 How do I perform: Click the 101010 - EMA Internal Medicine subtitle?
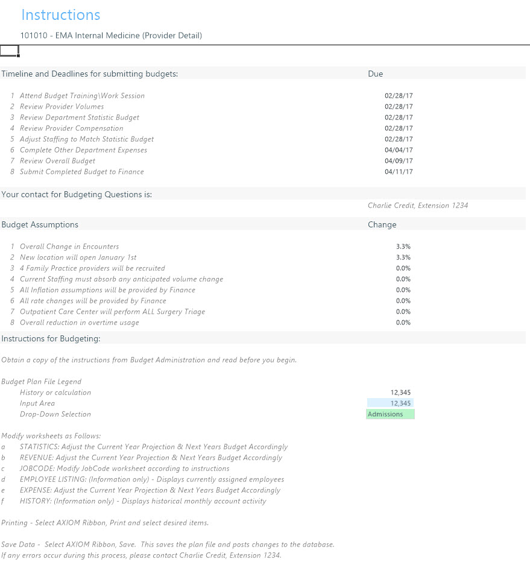point(111,36)
